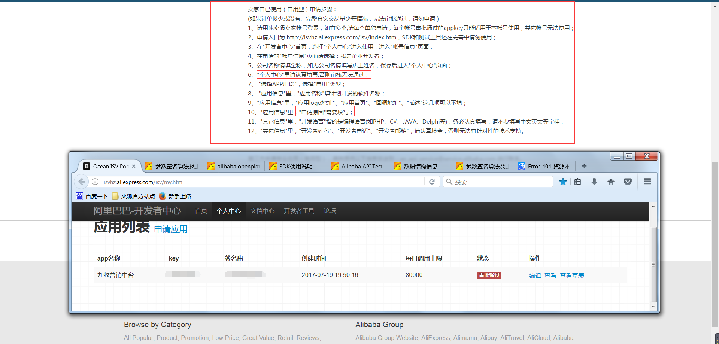Viewport: 719px width, 344px height.
Task: Click the 操作 column header
Action: pos(535,258)
